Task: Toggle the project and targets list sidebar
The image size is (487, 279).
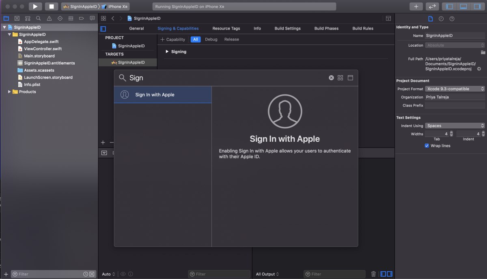Action: (103, 29)
